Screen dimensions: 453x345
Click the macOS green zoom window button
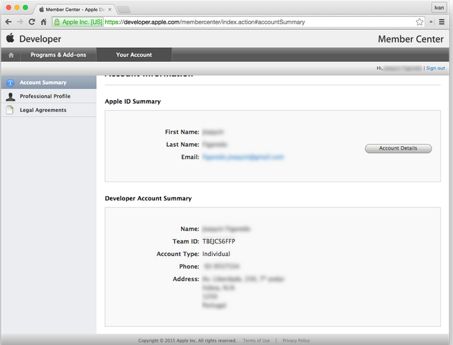(x=25, y=8)
